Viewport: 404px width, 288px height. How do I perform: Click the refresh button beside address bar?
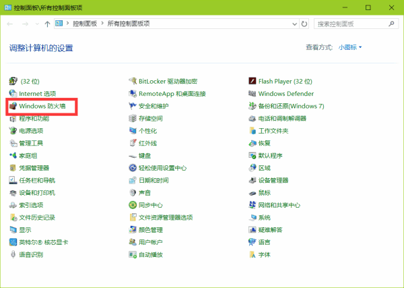pos(304,24)
